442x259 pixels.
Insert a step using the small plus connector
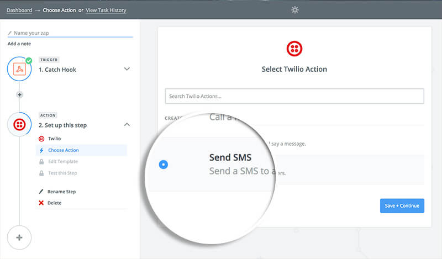coord(19,94)
